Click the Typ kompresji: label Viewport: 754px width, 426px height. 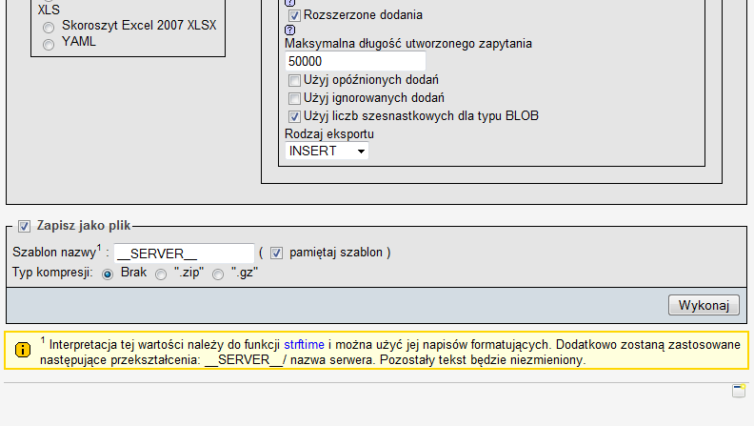pos(52,273)
